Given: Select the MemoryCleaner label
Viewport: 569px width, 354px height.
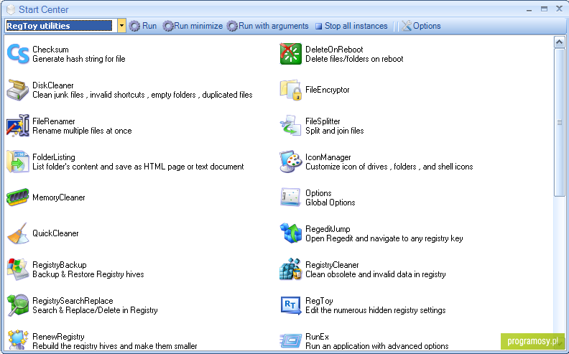Looking at the screenshot, I should (59, 197).
